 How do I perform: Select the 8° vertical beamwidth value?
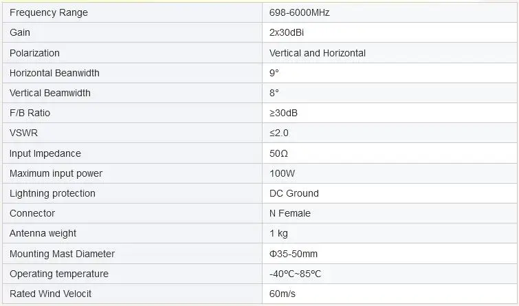(274, 93)
